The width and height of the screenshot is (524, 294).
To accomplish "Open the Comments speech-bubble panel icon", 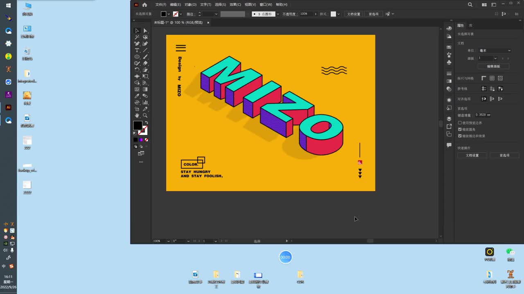I will (449, 145).
